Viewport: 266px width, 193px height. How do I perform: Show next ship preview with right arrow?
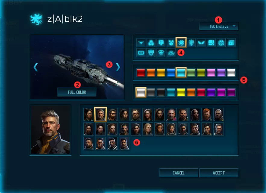pos(118,67)
